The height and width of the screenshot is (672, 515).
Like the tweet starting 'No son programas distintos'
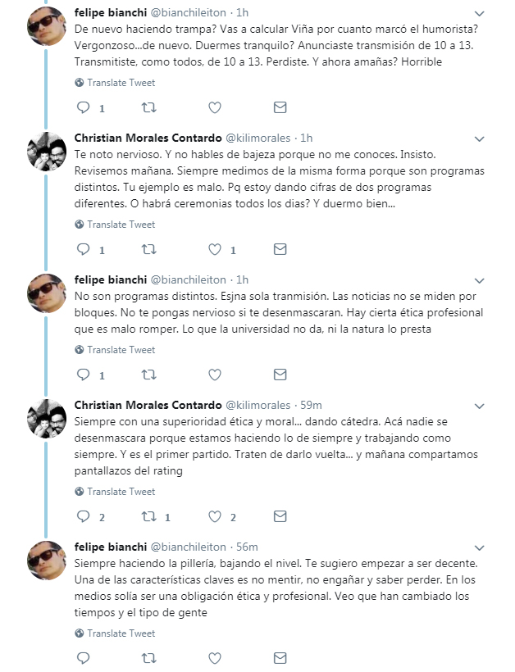(215, 375)
